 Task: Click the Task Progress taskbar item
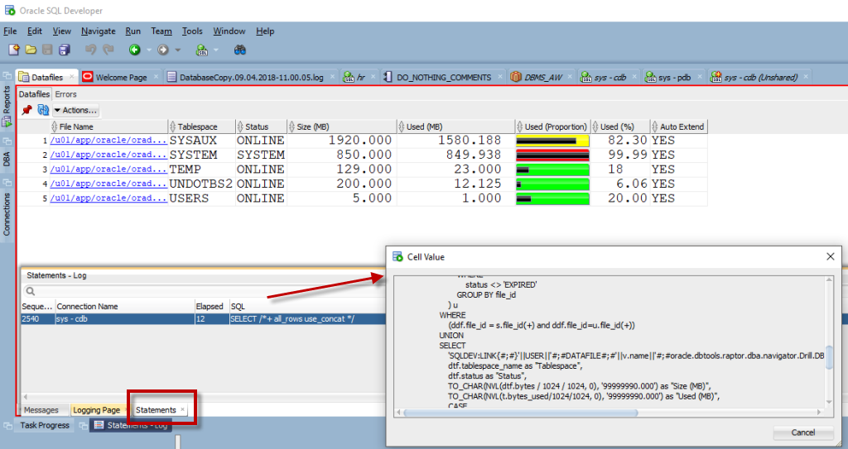coord(45,425)
